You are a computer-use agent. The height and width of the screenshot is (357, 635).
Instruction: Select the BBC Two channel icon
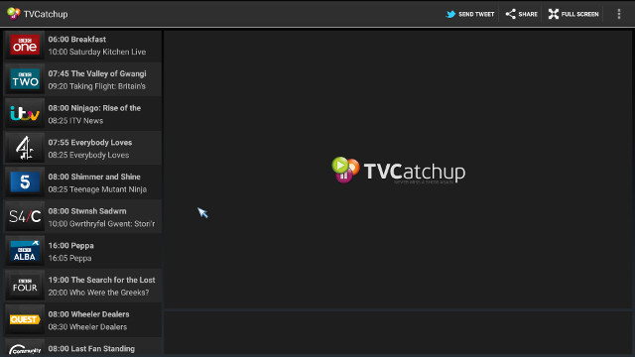[x=25, y=79]
